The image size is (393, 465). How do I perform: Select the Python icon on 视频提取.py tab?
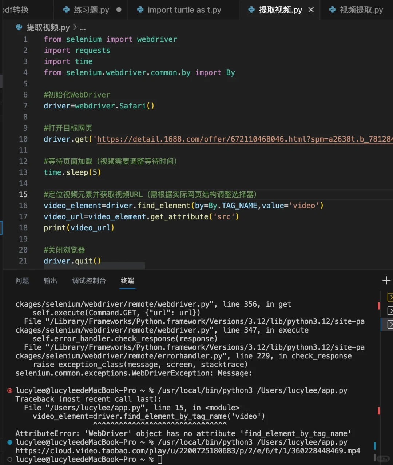click(x=332, y=10)
